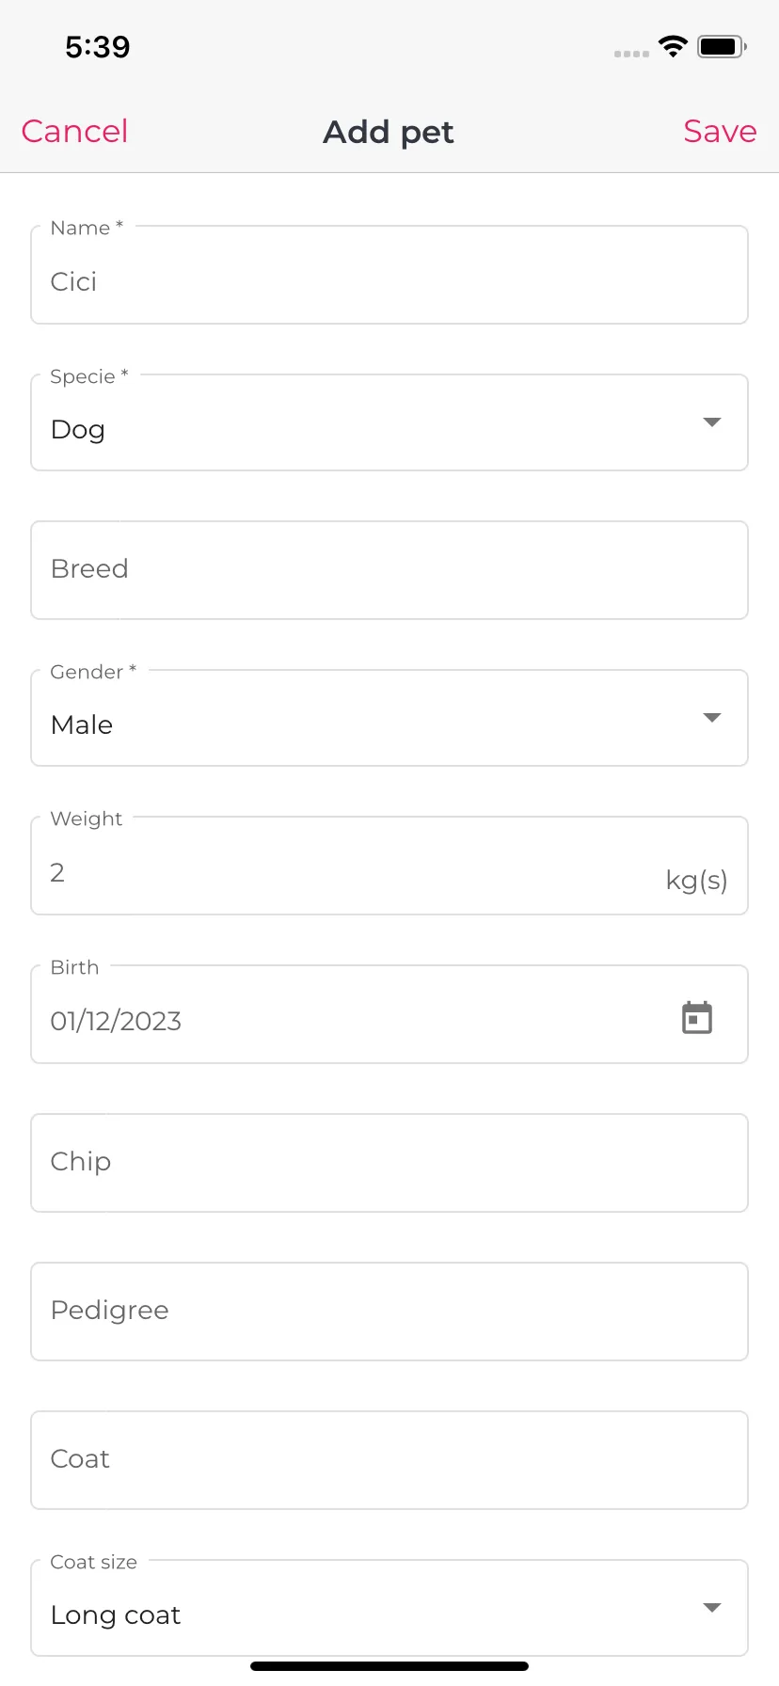Choose the Long coat option field
This screenshot has height=1686, width=779.
click(x=389, y=1608)
